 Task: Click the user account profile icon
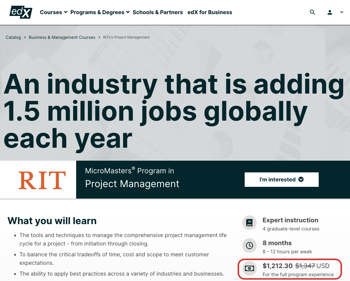point(330,12)
